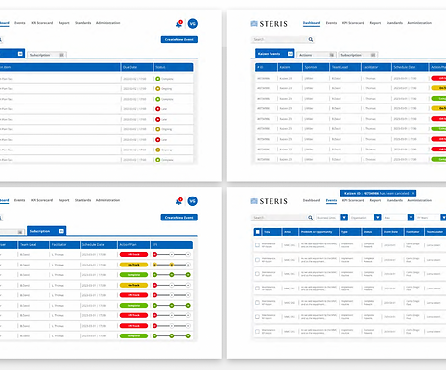Click first row's green Complete status circle
This screenshot has width=446, height=370.
pos(157,79)
